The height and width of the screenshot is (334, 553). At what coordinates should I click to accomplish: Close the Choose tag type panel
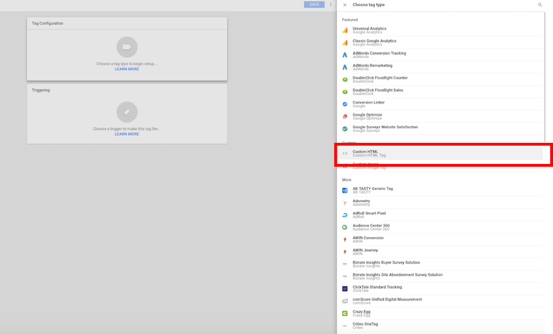(x=345, y=5)
